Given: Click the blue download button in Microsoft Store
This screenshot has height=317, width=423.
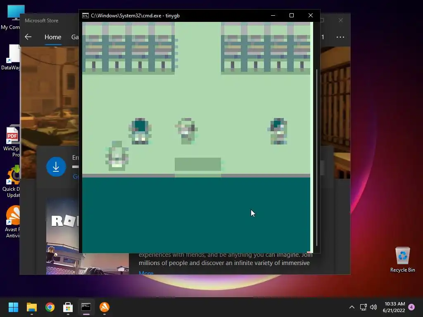Looking at the screenshot, I should pyautogui.click(x=56, y=167).
